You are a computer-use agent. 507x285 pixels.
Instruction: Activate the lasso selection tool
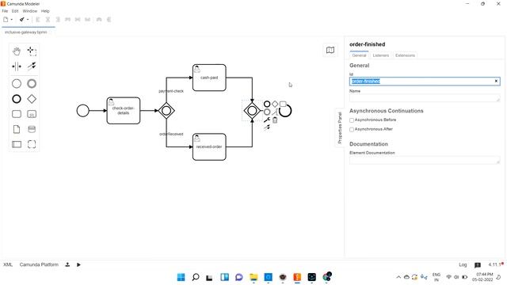32,51
